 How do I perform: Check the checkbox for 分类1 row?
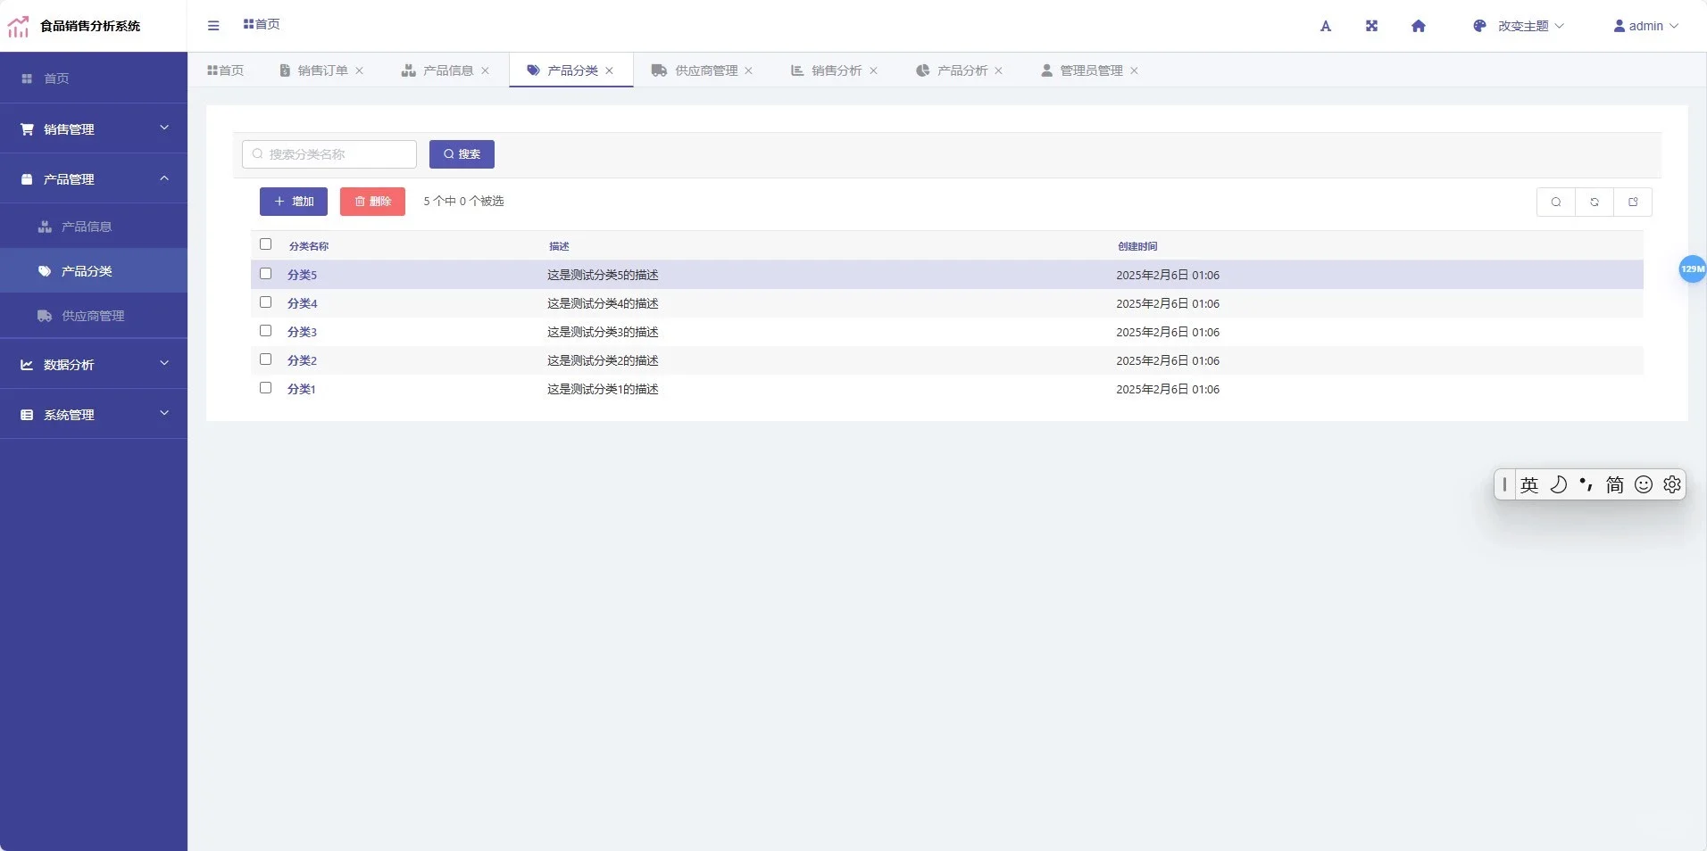(x=265, y=388)
